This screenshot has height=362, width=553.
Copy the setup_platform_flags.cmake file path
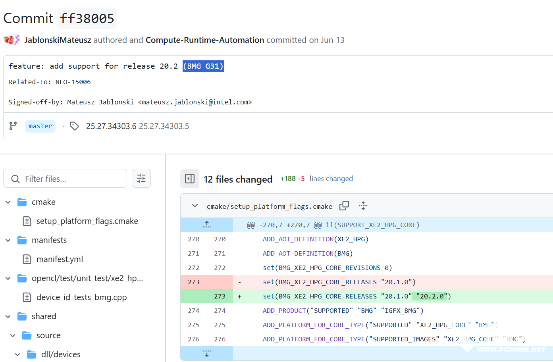[x=344, y=206]
